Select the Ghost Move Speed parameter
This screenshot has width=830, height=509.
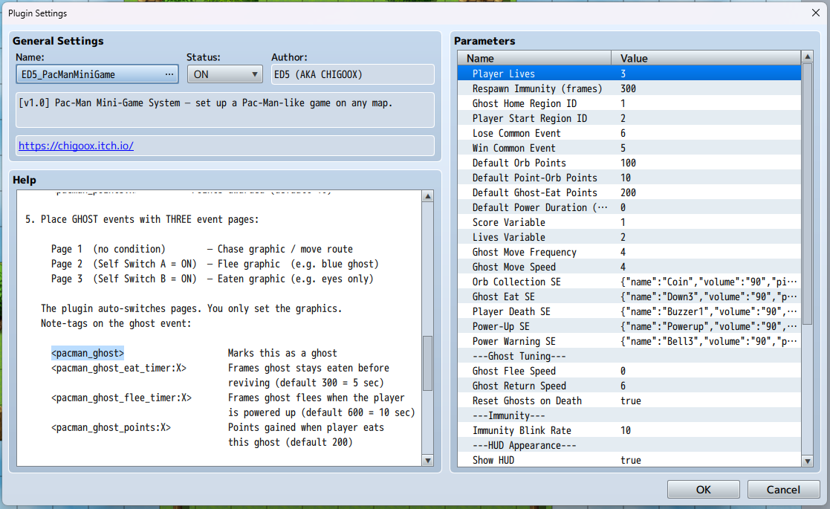coord(629,267)
